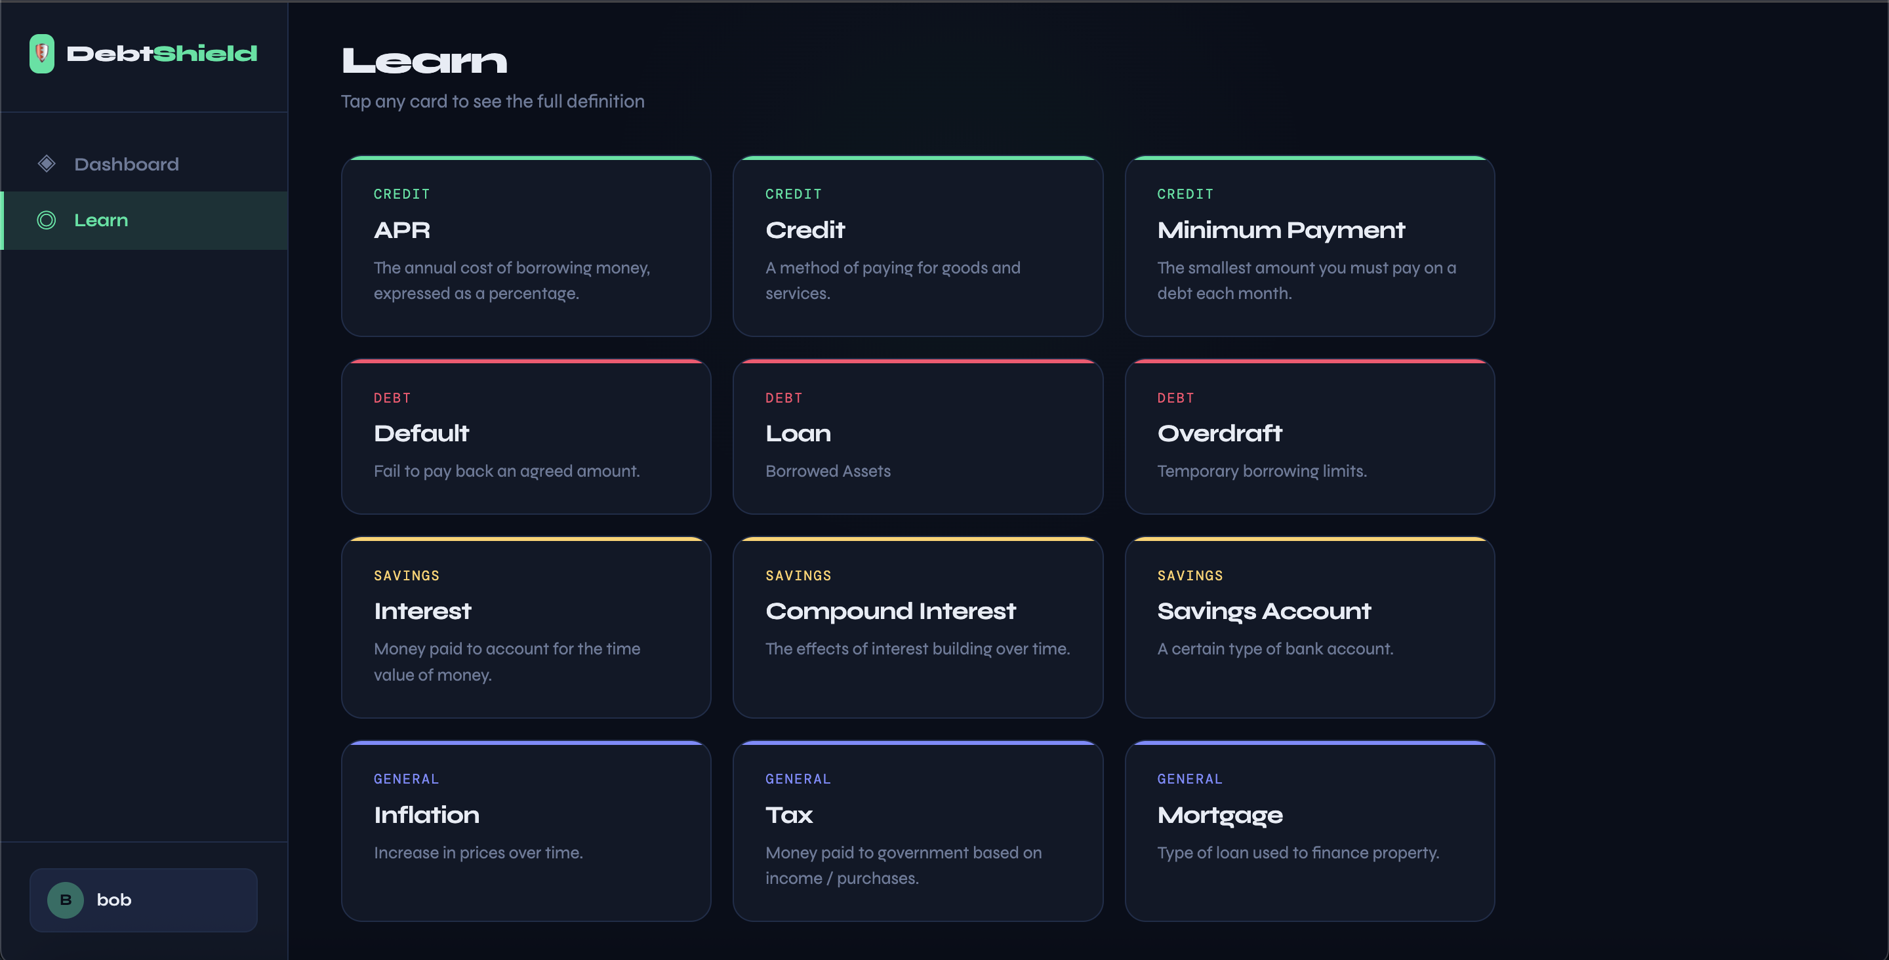Expand the Mortgage card
Image resolution: width=1889 pixels, height=960 pixels.
pyautogui.click(x=1309, y=831)
